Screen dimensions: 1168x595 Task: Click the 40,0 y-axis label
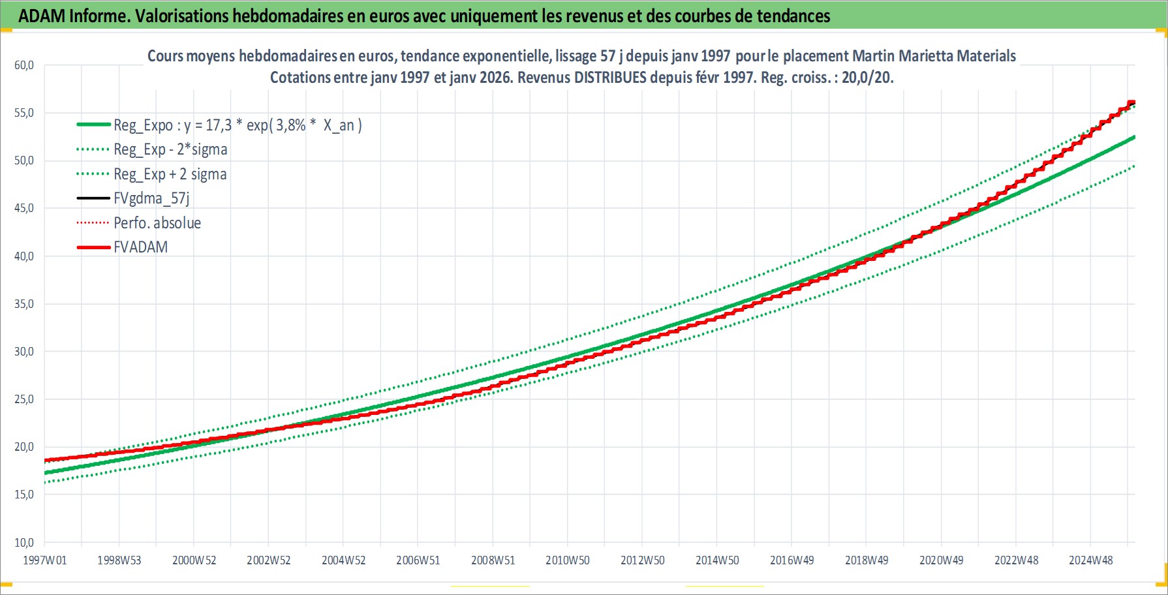tap(24, 256)
